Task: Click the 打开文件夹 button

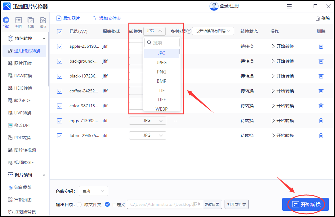Action: tap(236, 204)
